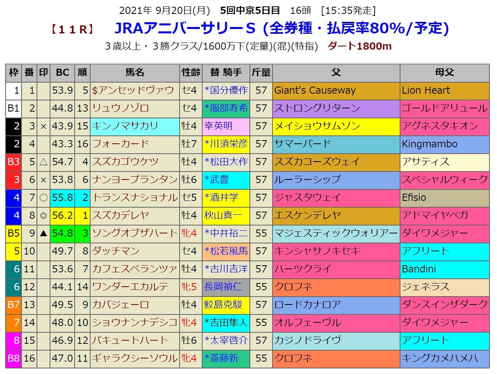Click the B3 frame badge
Screen dimensions: 497x374
pyautogui.click(x=14, y=162)
